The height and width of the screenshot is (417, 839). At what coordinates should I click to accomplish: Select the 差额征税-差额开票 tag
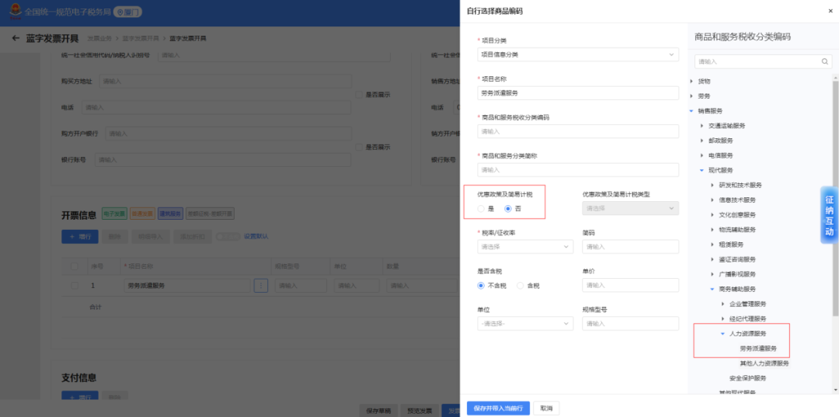[x=210, y=214]
